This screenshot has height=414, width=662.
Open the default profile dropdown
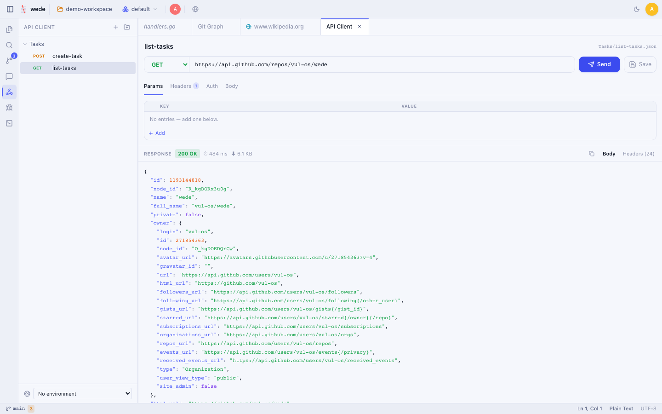click(x=140, y=9)
